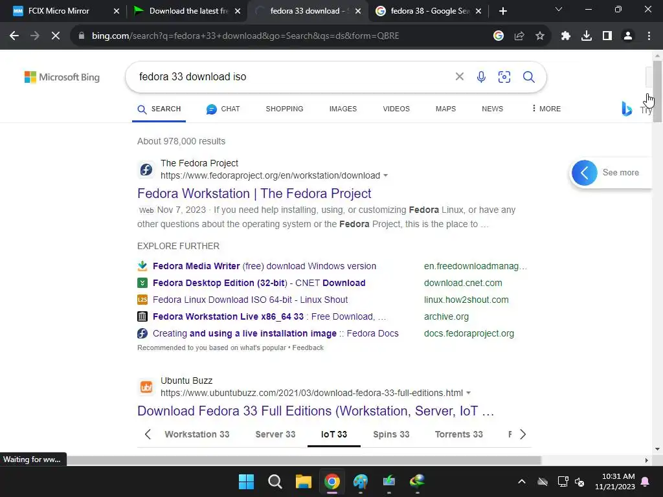Select the VIDEOS search tab
663x497 pixels.
point(396,109)
